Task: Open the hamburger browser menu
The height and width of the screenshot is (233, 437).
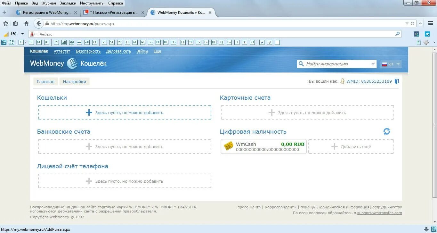Action: (x=430, y=23)
